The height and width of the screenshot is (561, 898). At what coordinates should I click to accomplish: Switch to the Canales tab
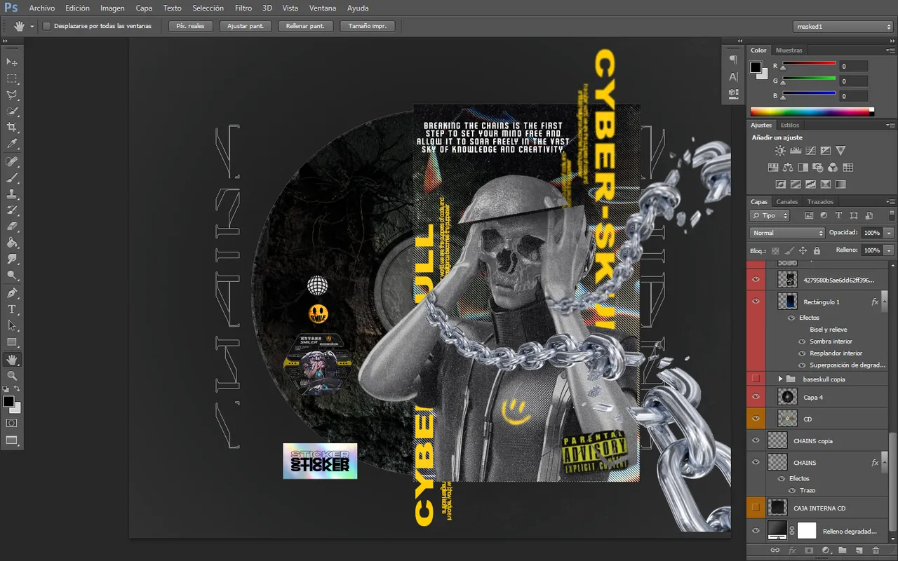tap(787, 202)
